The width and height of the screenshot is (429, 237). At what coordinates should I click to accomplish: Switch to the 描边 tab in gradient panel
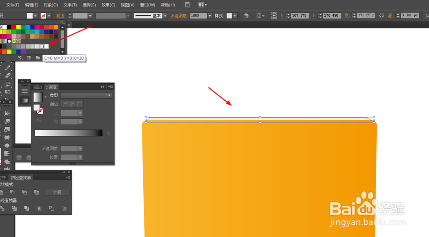pos(38,87)
